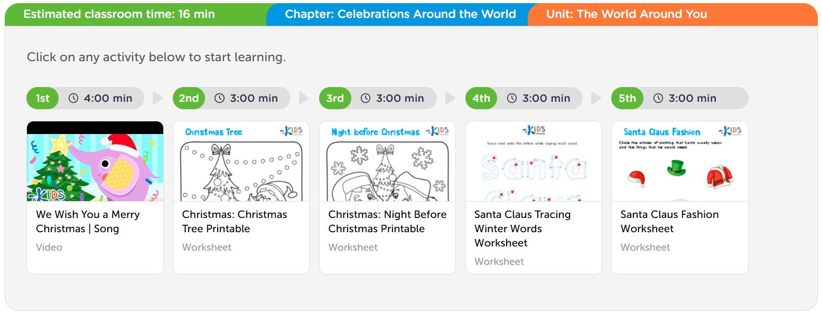Viewport: 822px width, 314px height.
Task: Click the Santa Claus Fashion Worksheet title
Action: (x=669, y=221)
